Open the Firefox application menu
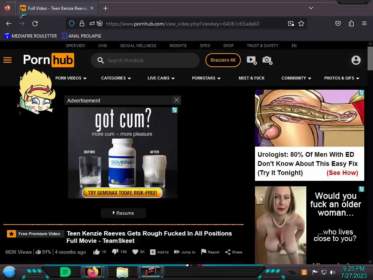The height and width of the screenshot is (280, 373). (364, 23)
